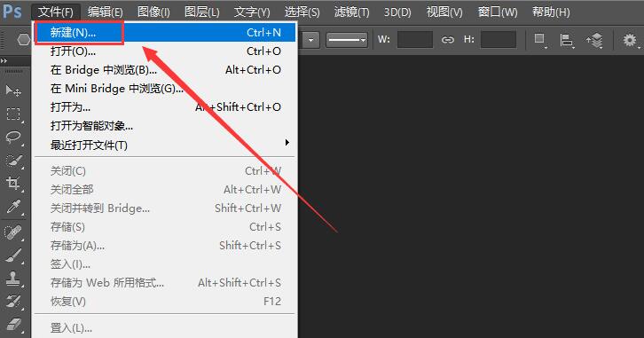Click the W width input field
This screenshot has height=338, width=644.
(x=415, y=40)
